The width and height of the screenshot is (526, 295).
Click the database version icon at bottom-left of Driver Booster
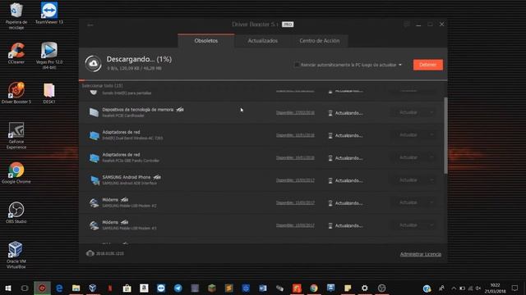[x=90, y=253]
